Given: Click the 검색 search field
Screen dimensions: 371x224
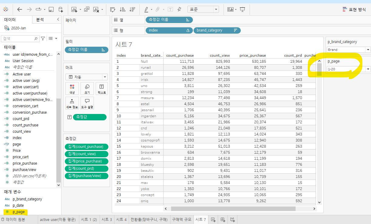Looking at the screenshot, I should [20, 38].
